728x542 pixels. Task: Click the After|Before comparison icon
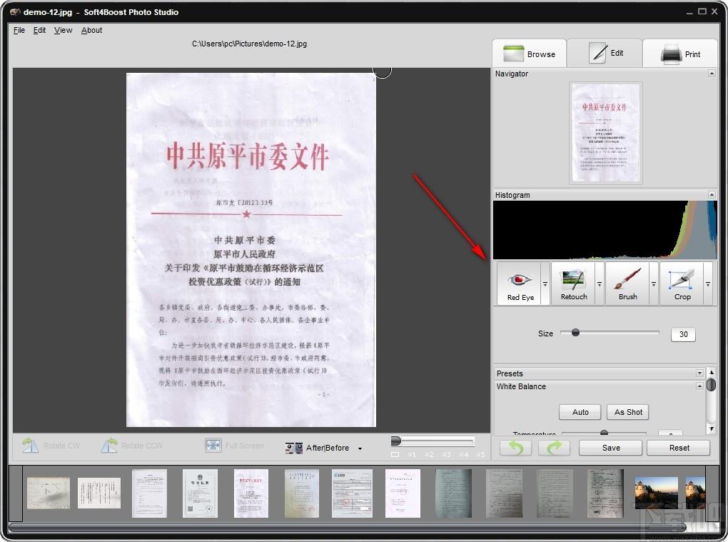(x=294, y=448)
